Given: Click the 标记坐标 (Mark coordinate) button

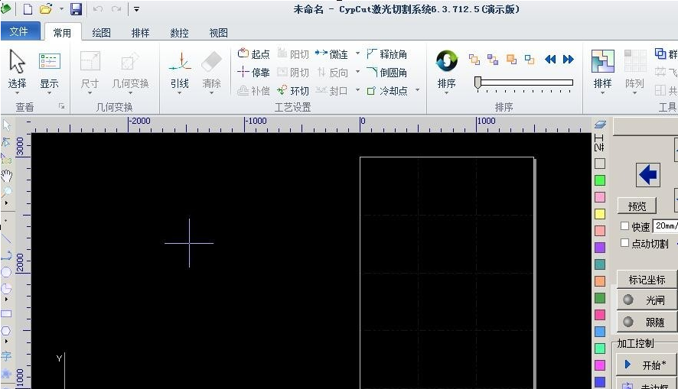Looking at the screenshot, I should coord(647,280).
